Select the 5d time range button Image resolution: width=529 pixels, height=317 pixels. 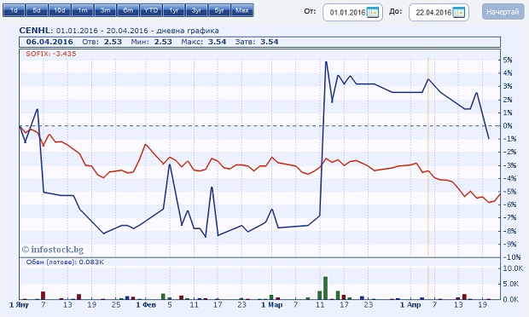[37, 10]
